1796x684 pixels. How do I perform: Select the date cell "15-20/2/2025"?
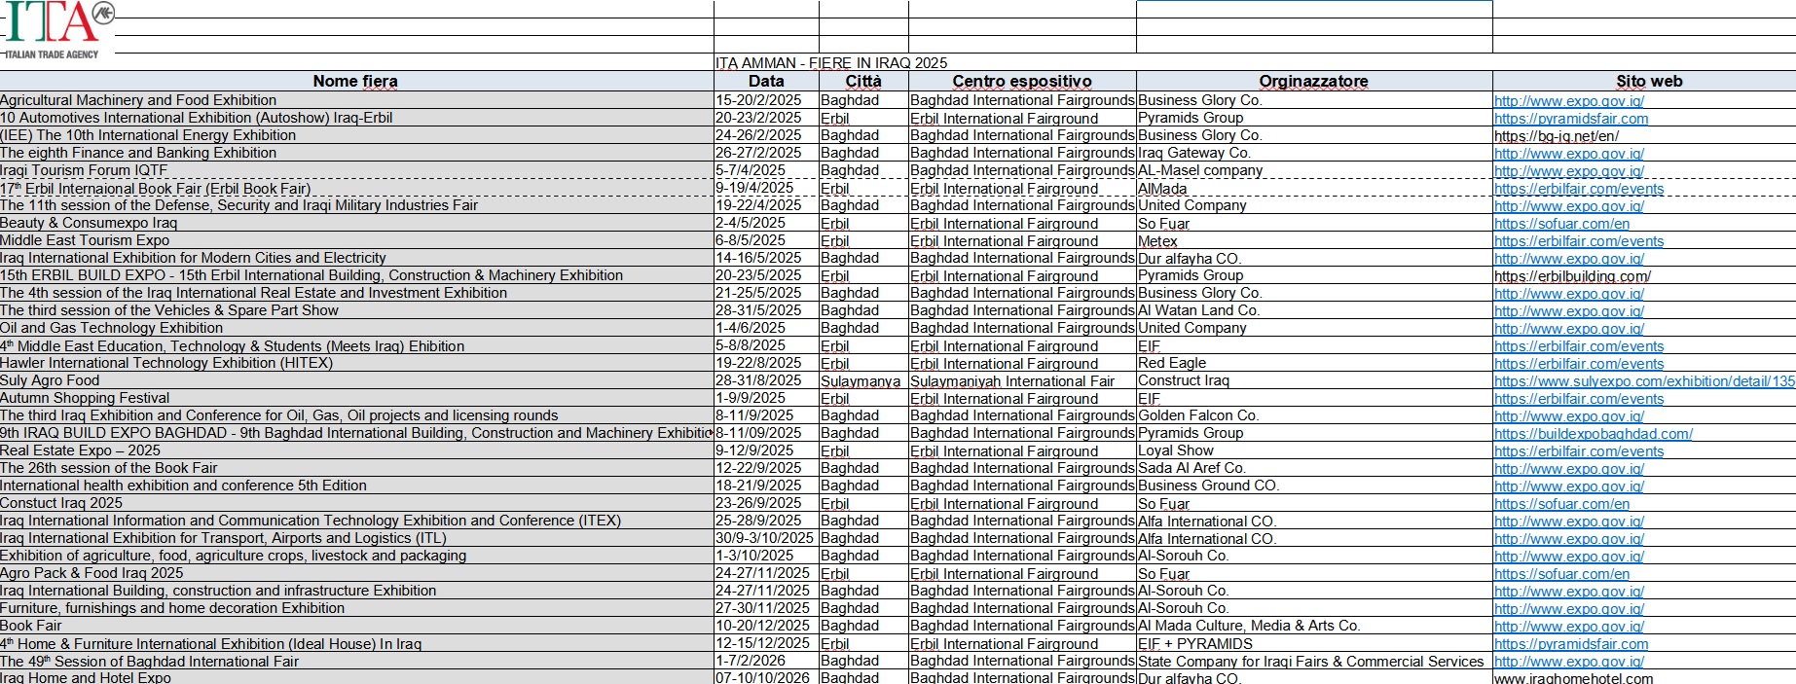click(x=766, y=100)
